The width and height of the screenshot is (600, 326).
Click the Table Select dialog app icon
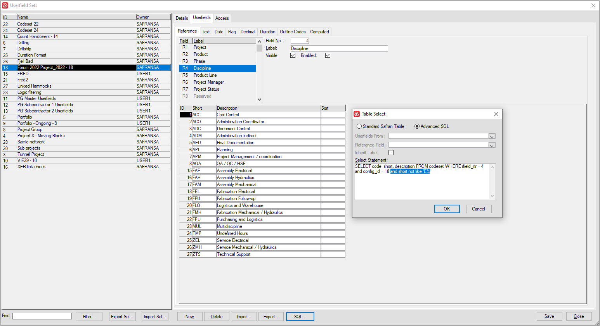coord(357,114)
